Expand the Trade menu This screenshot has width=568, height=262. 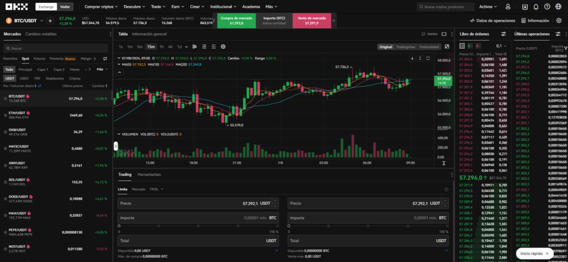pos(158,7)
